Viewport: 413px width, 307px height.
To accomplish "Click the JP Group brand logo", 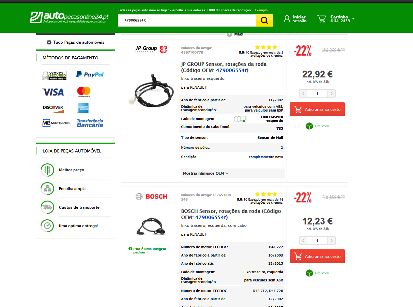I will tap(151, 49).
